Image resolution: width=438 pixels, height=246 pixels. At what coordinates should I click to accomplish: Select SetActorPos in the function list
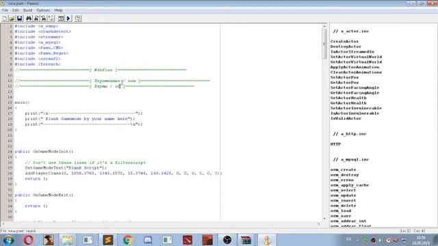pos(344,77)
